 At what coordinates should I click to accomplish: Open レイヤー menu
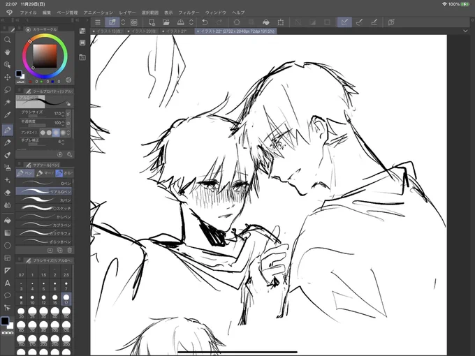click(x=127, y=13)
